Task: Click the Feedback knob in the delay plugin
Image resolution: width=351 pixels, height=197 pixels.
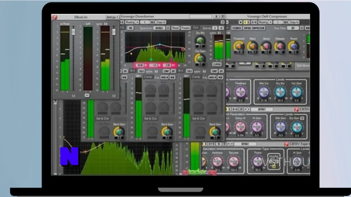Action: (x=240, y=92)
